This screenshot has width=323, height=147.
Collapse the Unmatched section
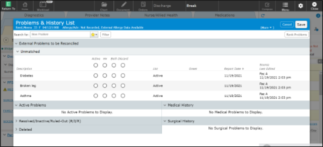click(x=18, y=52)
